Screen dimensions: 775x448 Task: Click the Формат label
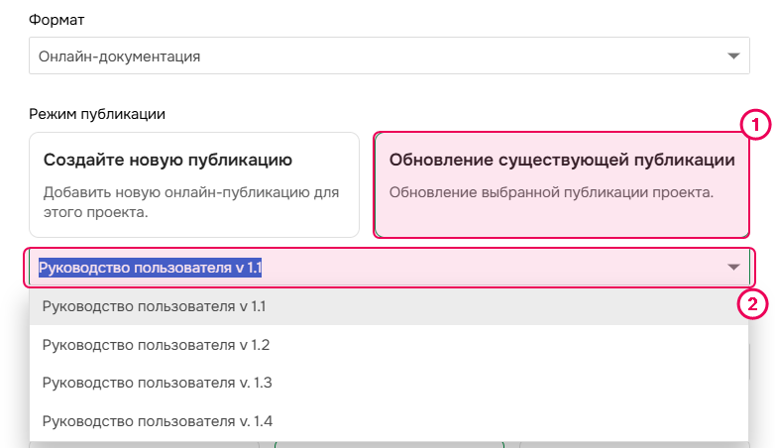56,20
